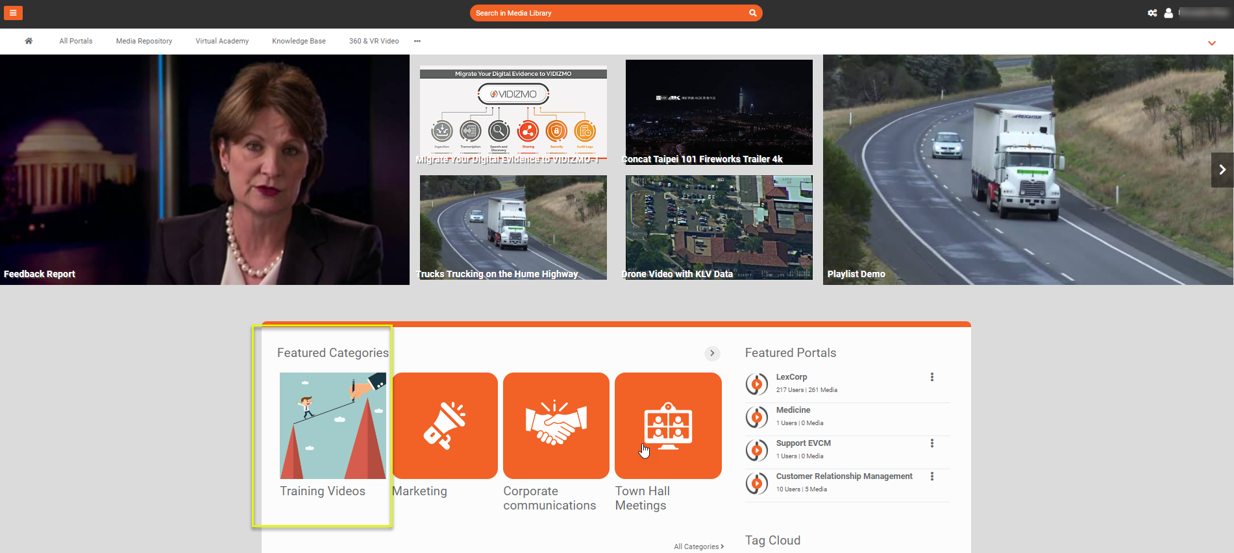This screenshot has height=553, width=1234.
Task: Click the LexCorp portal logo icon
Action: 757,384
